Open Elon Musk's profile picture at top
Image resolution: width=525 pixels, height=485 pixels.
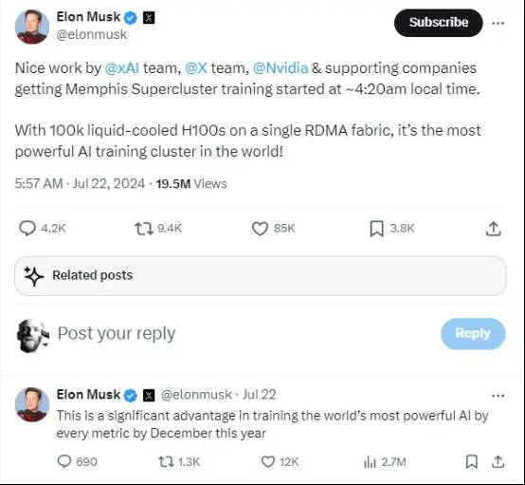pos(32,27)
